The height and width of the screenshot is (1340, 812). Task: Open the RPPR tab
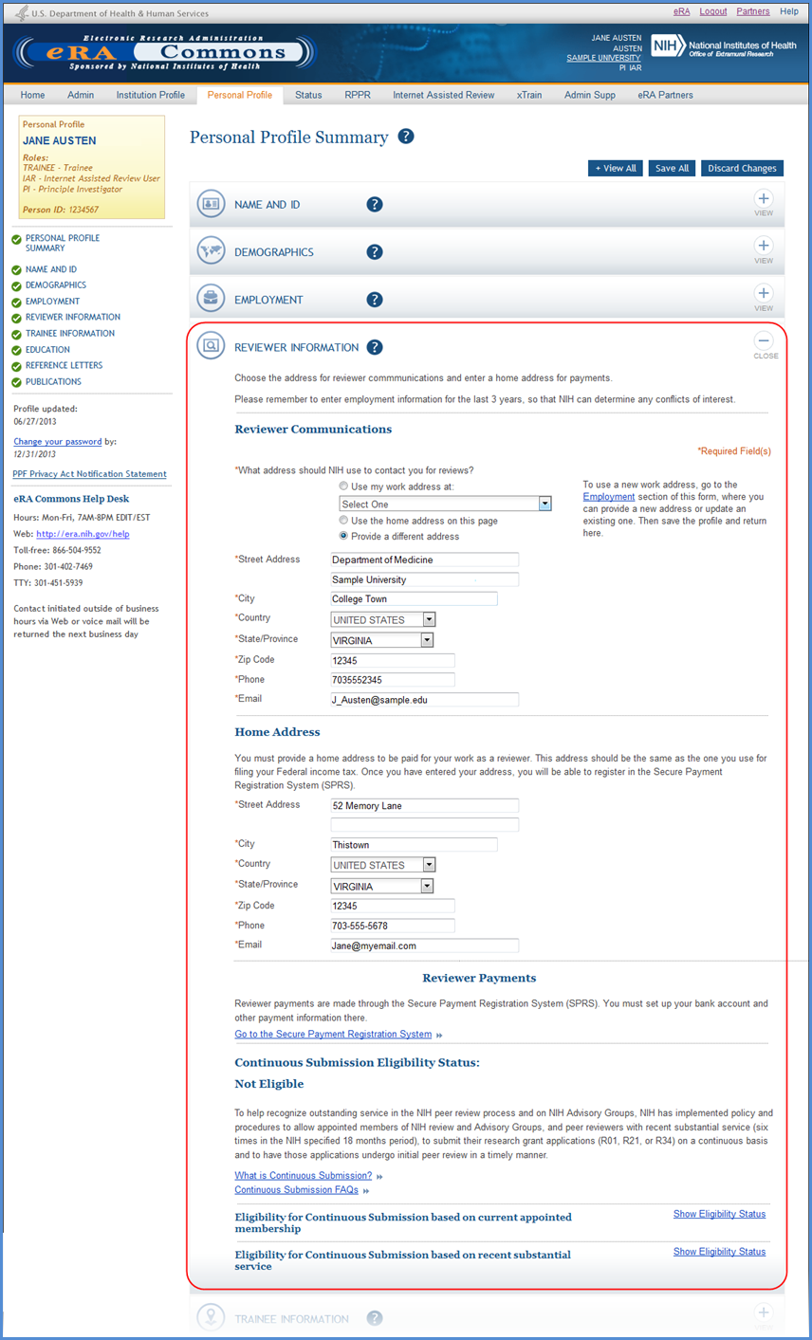(x=358, y=95)
